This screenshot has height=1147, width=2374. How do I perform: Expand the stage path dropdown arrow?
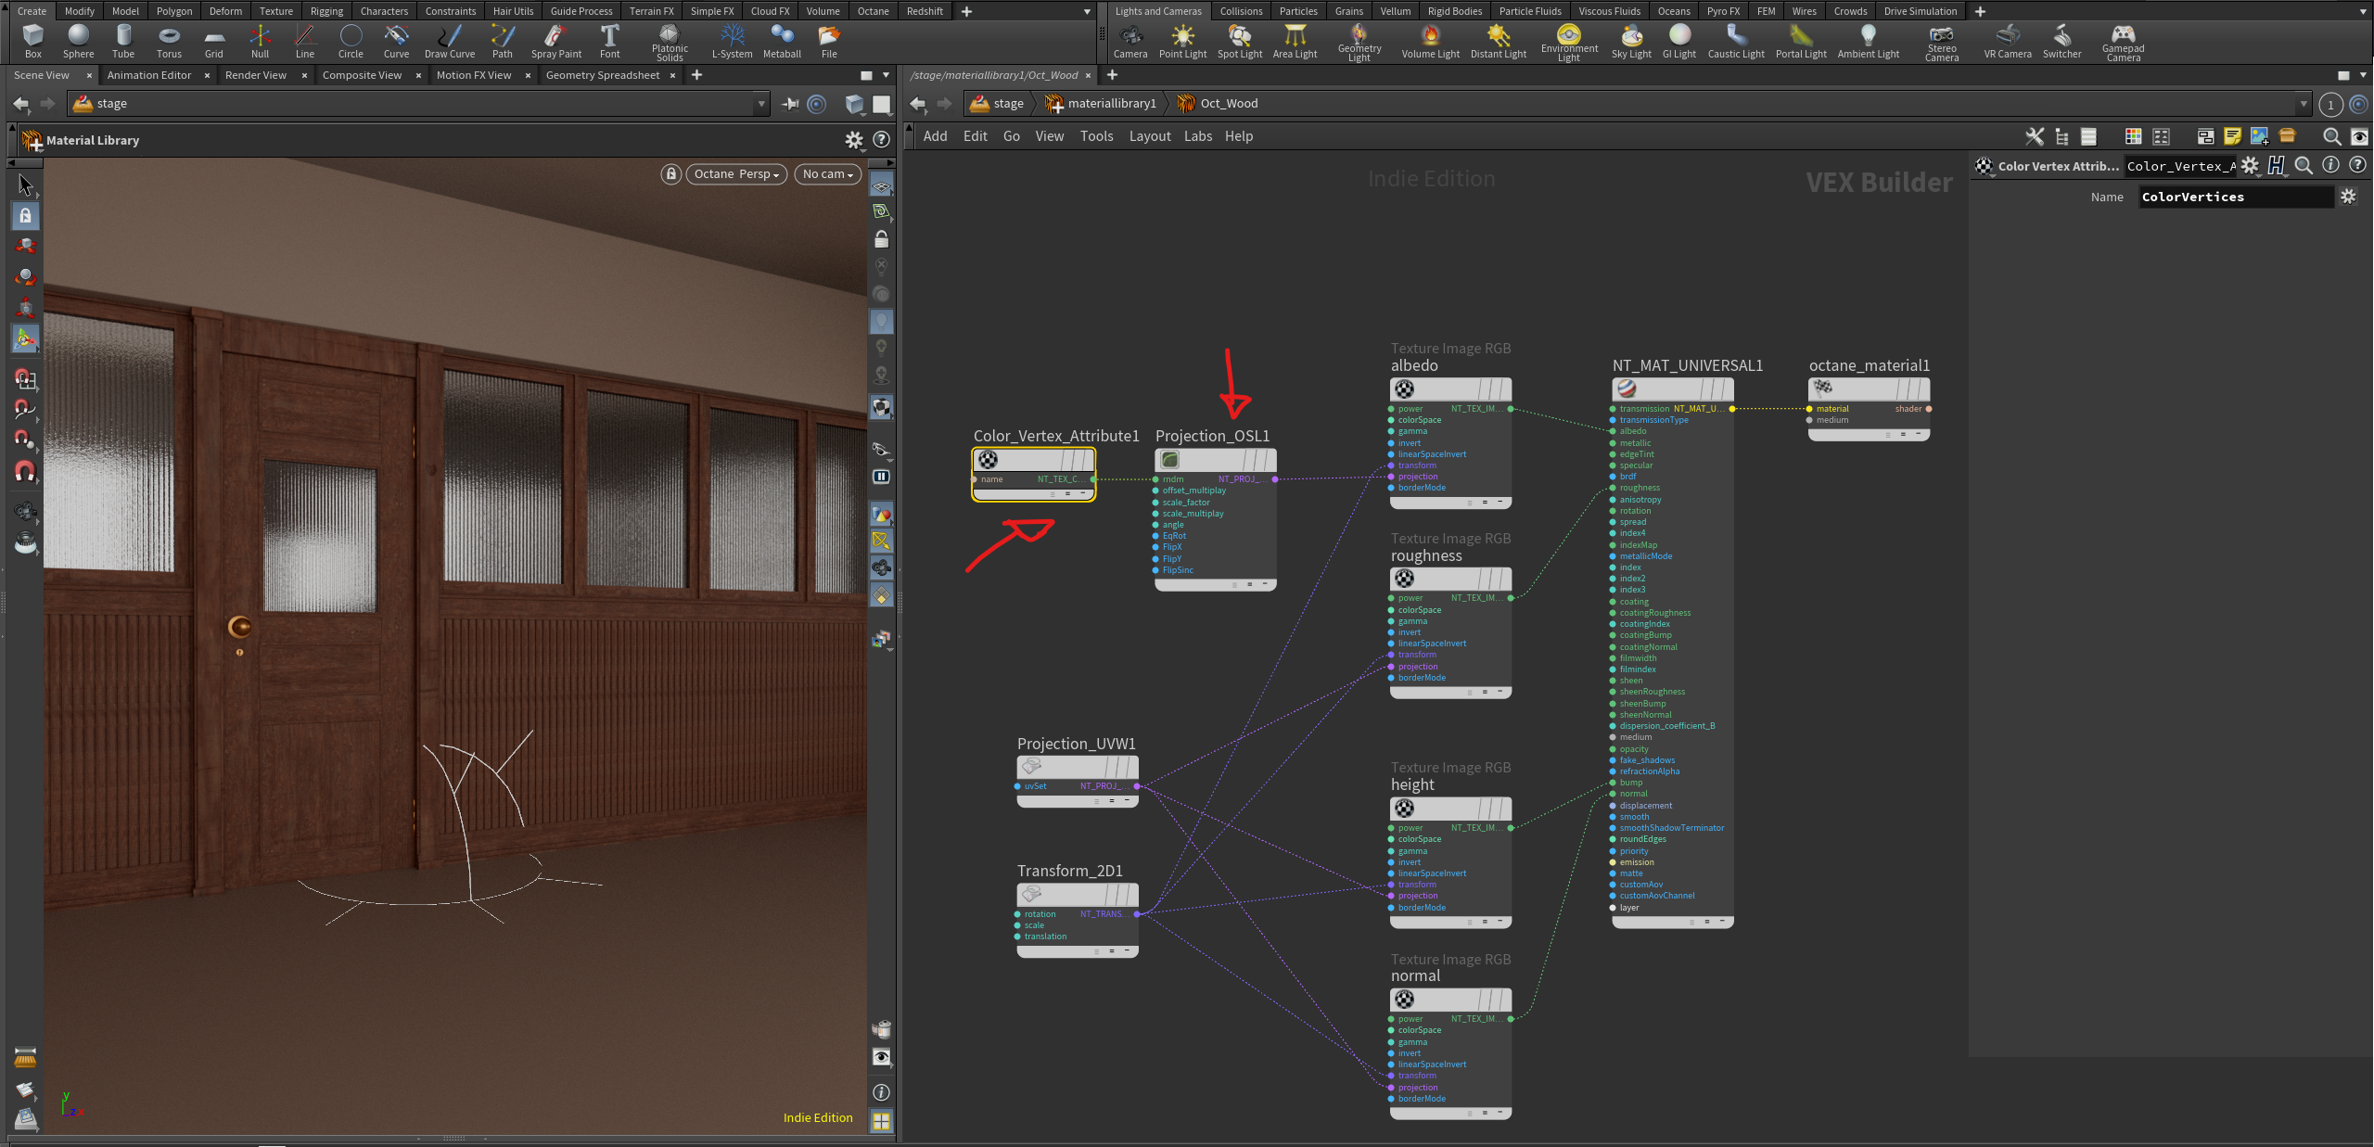click(x=761, y=104)
